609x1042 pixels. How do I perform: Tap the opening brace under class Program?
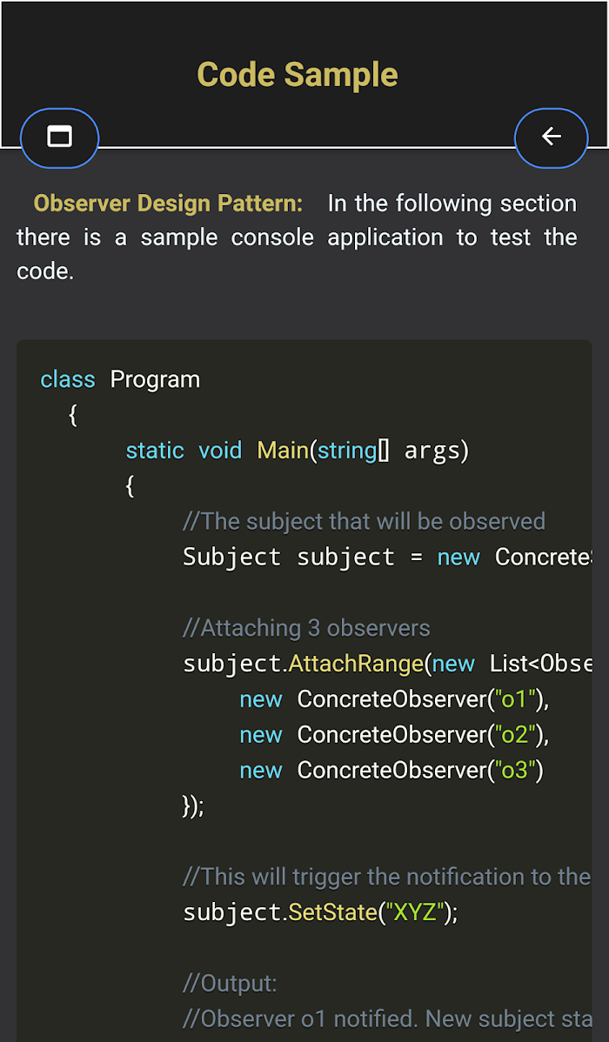click(x=73, y=416)
